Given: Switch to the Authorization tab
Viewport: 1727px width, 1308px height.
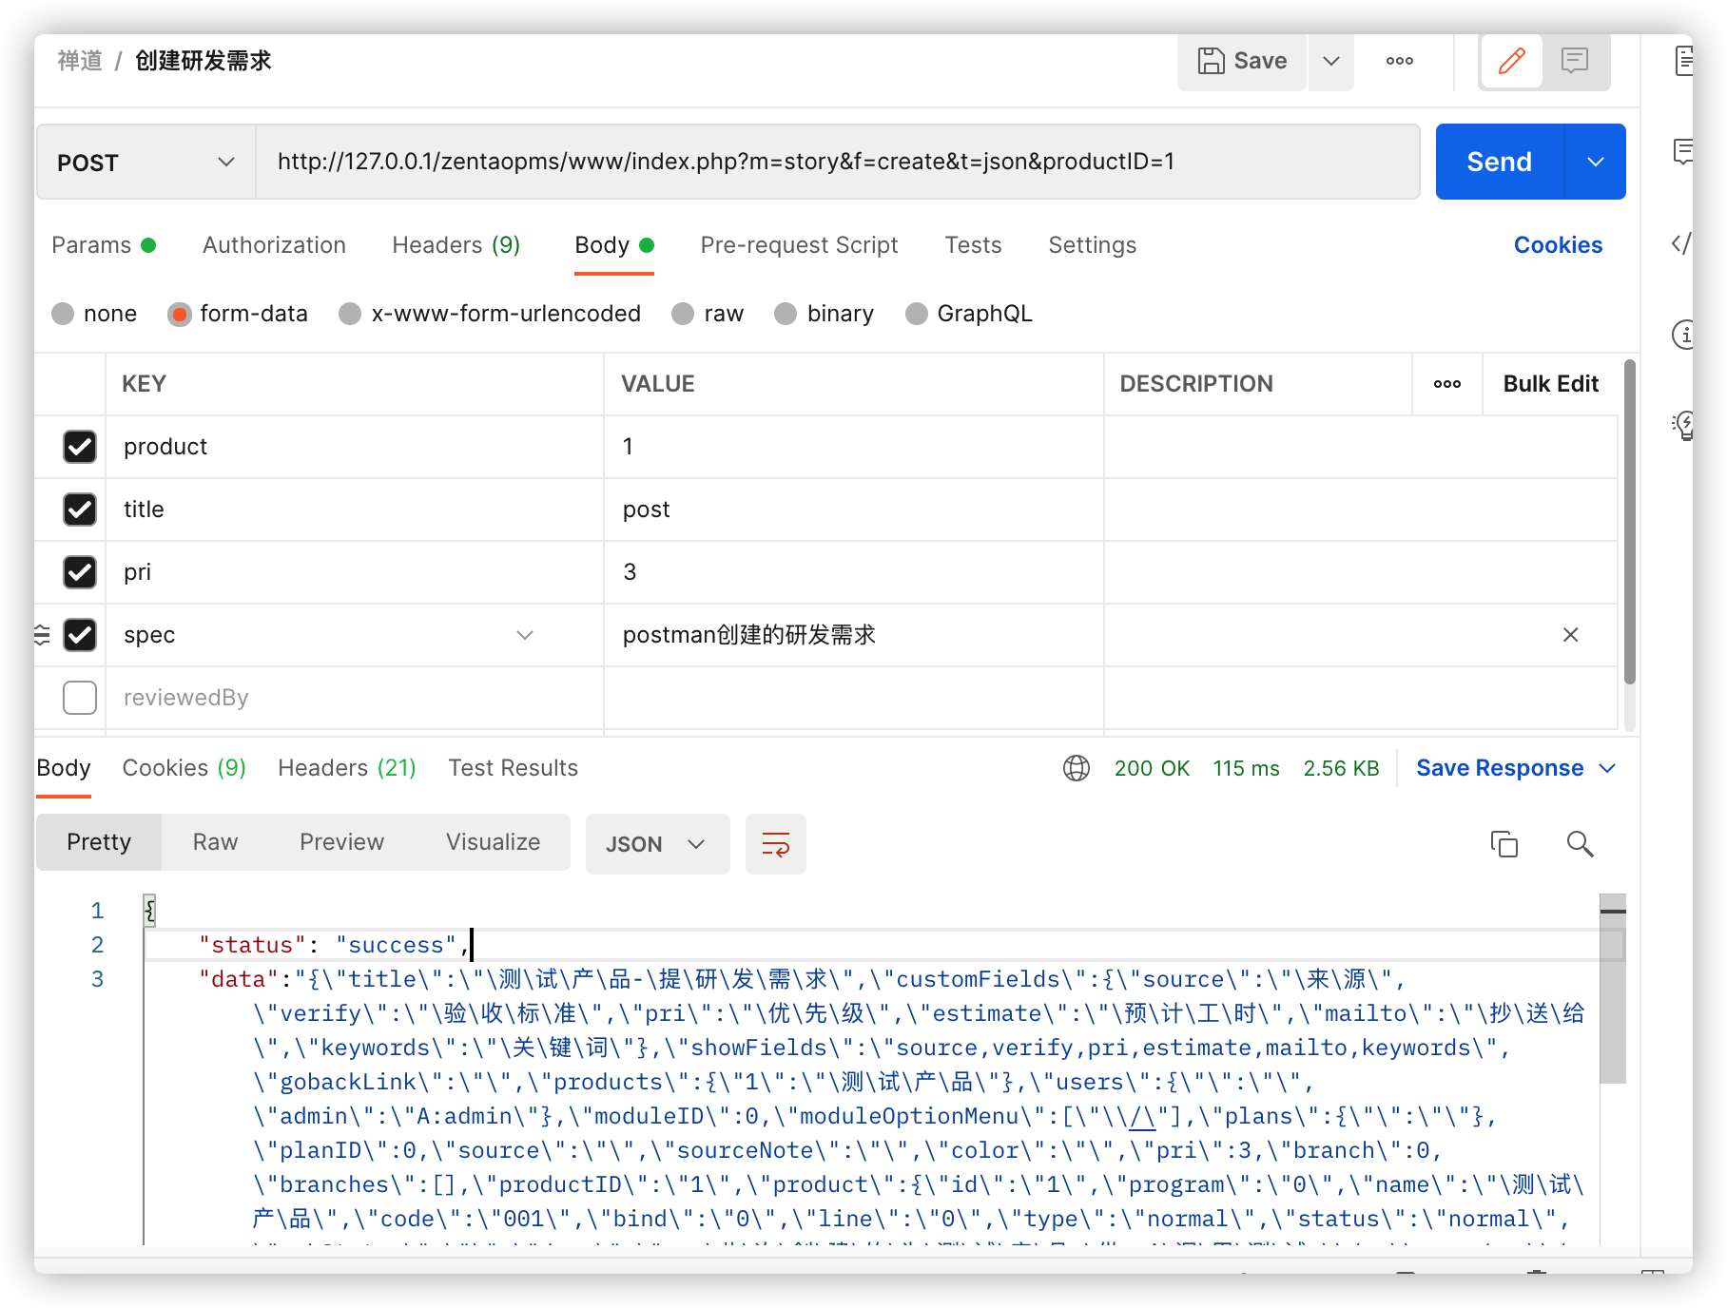Looking at the screenshot, I should tap(274, 245).
